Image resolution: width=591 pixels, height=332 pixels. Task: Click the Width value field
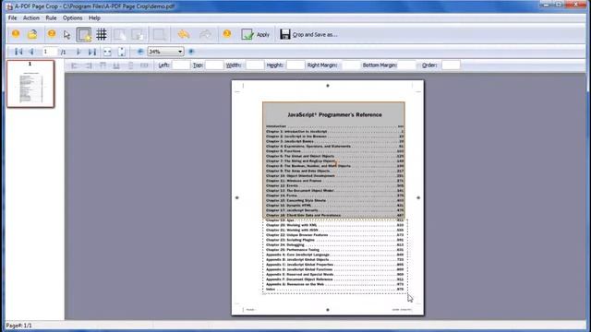coord(255,65)
